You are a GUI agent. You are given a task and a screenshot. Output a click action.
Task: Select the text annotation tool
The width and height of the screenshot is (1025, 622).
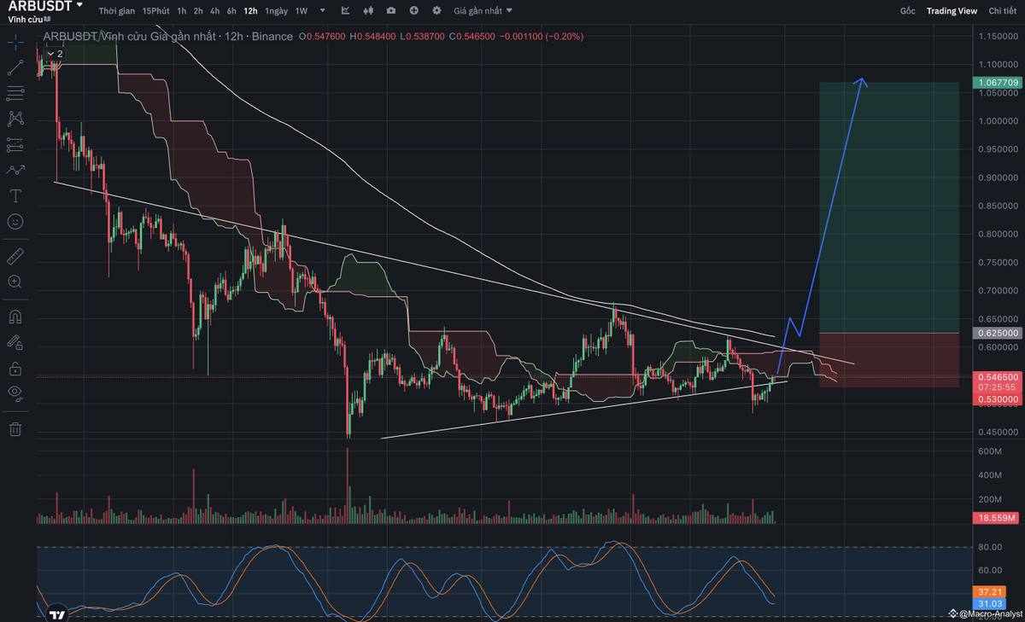[x=15, y=195]
